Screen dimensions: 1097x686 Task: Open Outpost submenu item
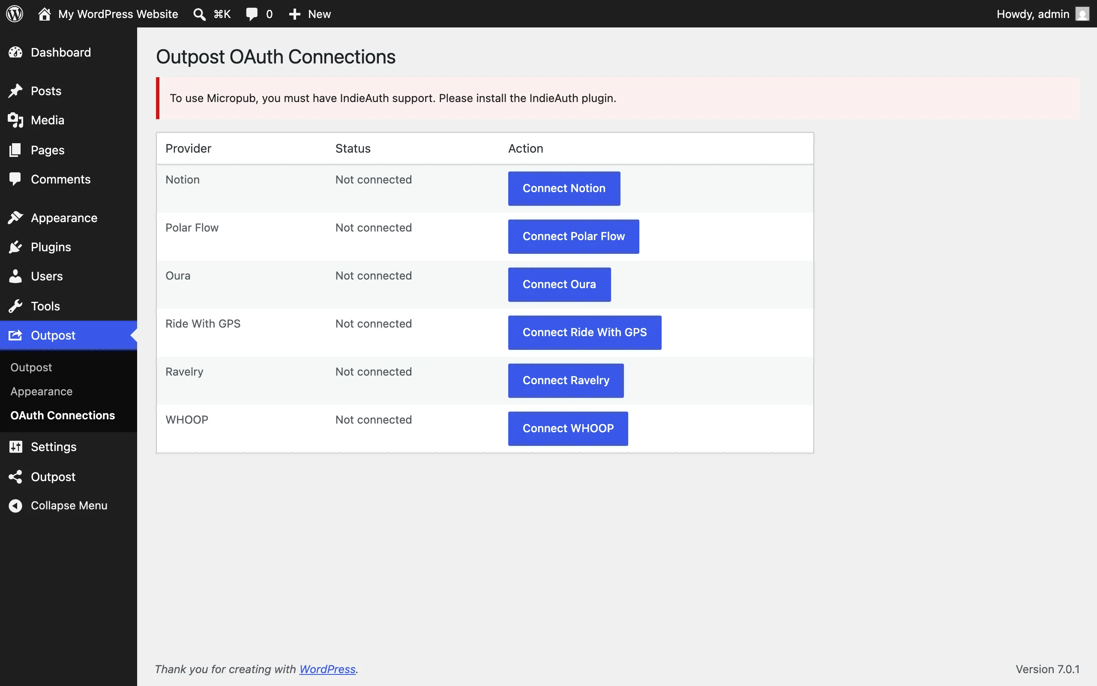tap(31, 367)
